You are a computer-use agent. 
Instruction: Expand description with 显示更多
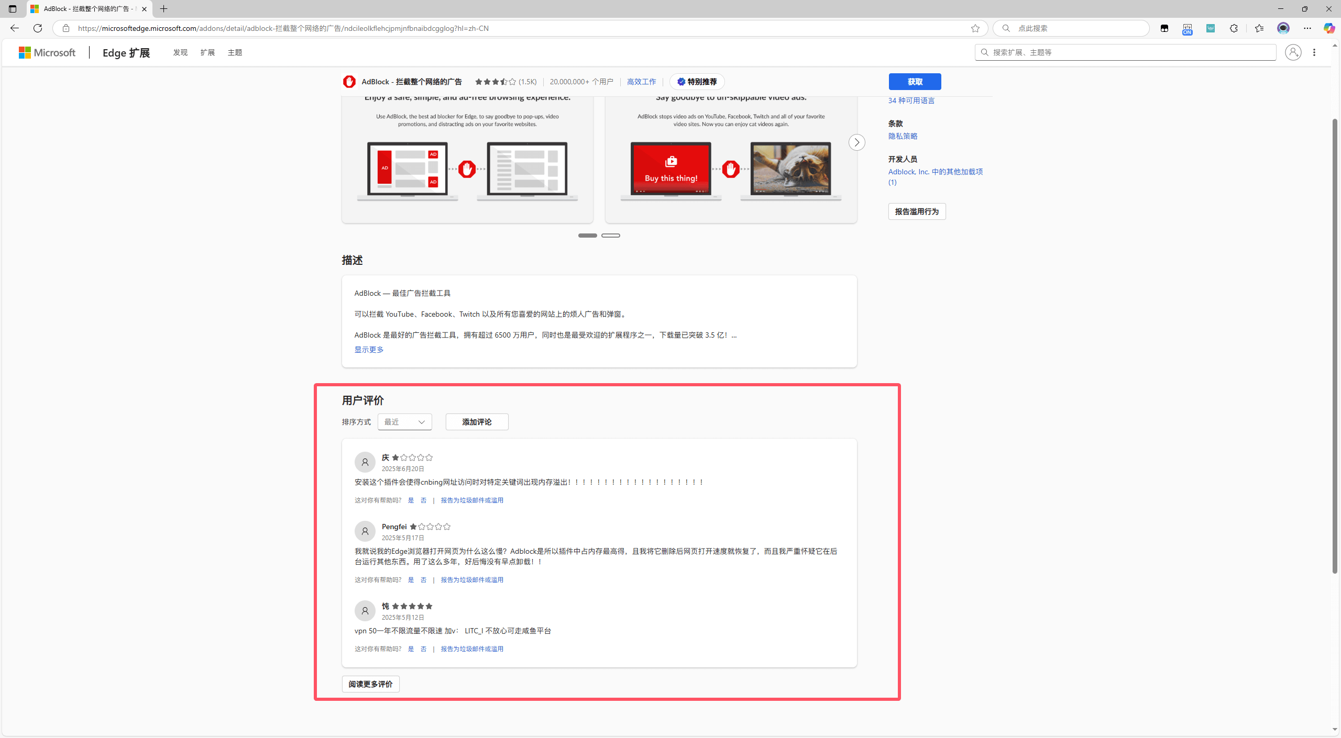click(369, 350)
